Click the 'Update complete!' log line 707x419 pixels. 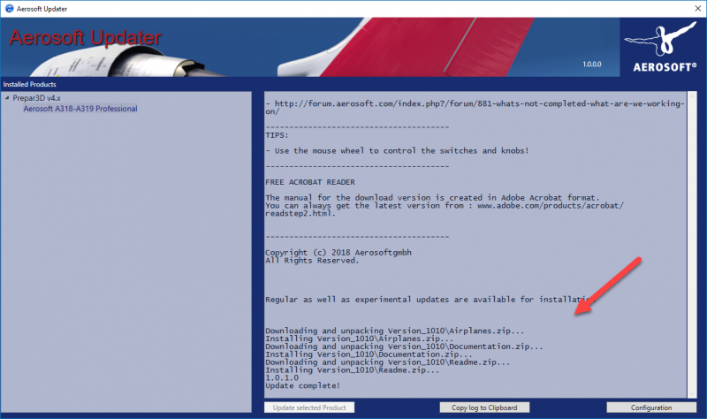[x=302, y=386]
